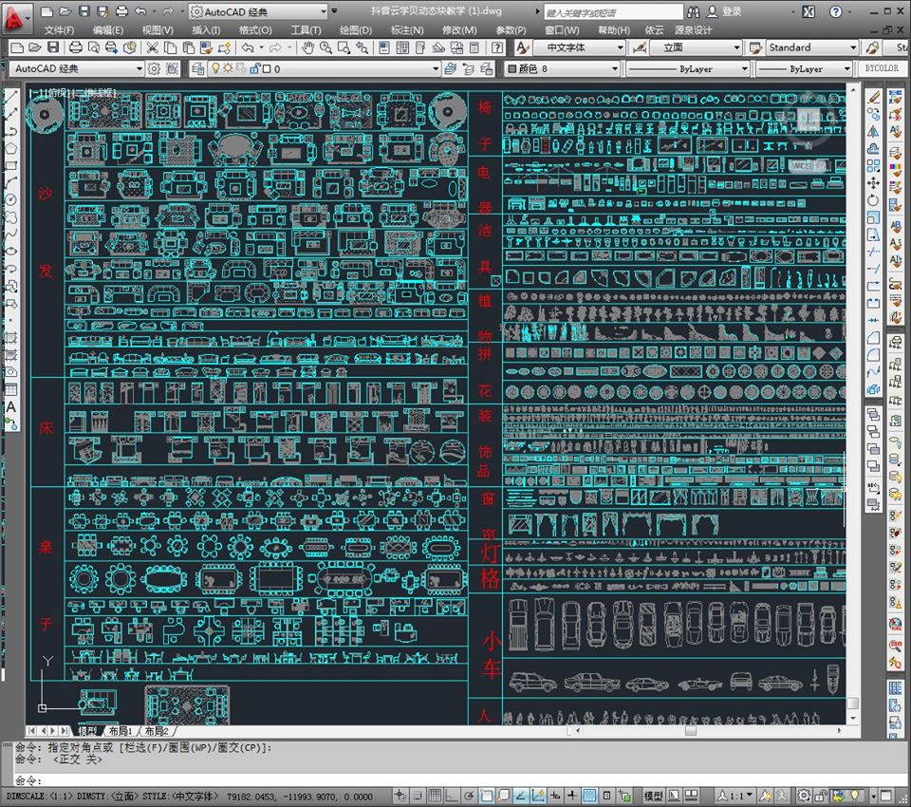Select the Erase tool in modify toolbar

[873, 99]
